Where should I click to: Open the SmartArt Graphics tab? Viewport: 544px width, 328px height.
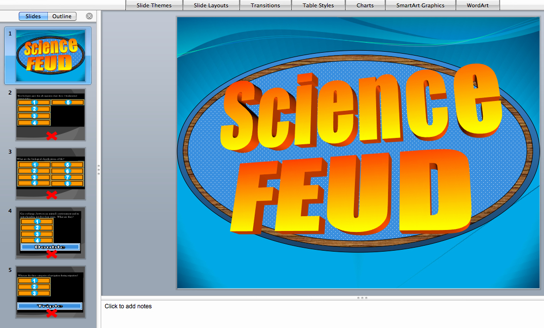(x=420, y=5)
